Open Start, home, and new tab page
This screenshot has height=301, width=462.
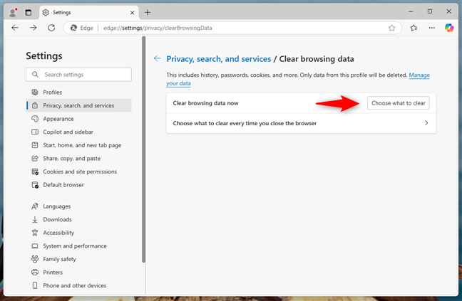point(78,145)
